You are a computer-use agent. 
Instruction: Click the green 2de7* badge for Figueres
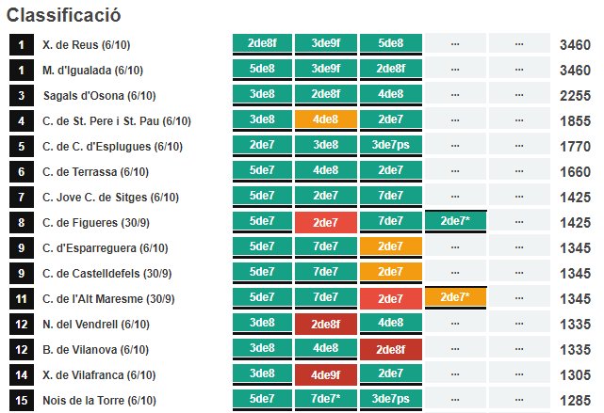[455, 221]
